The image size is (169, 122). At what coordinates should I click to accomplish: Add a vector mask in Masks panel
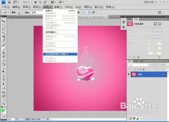tap(160, 24)
